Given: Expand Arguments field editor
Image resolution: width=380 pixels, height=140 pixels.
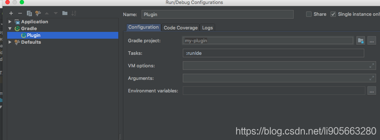Looking at the screenshot, I should 371,78.
